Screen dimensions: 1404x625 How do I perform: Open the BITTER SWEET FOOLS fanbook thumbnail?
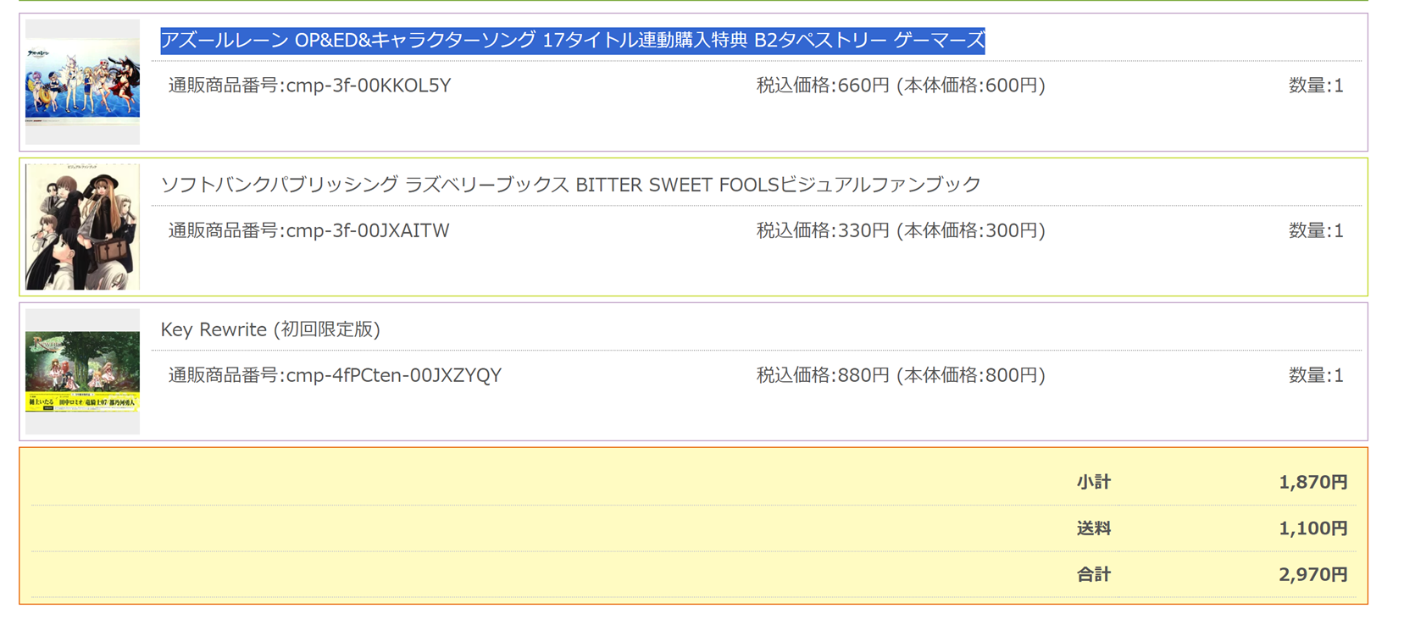[x=82, y=227]
